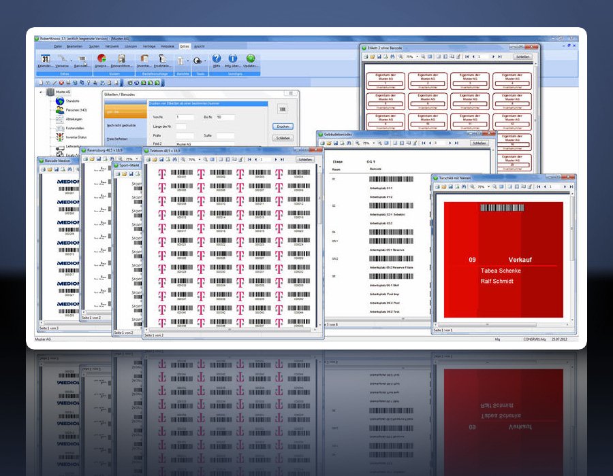Click Schließen button in Etikett 2 window
This screenshot has height=476, width=613.
(x=522, y=56)
